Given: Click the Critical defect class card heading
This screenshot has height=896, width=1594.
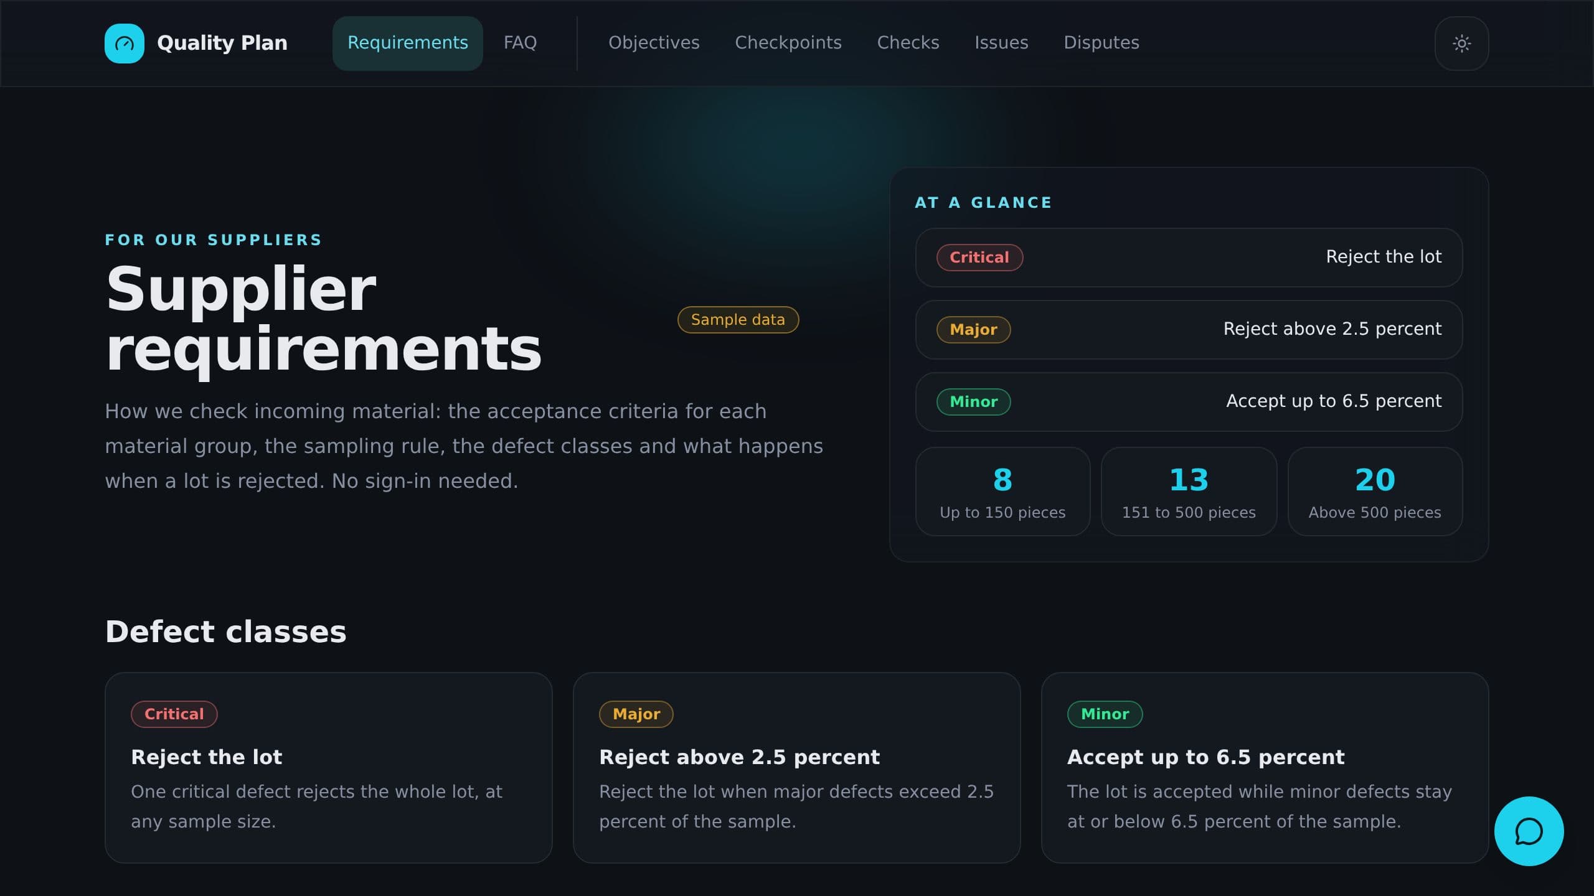Looking at the screenshot, I should [207, 757].
